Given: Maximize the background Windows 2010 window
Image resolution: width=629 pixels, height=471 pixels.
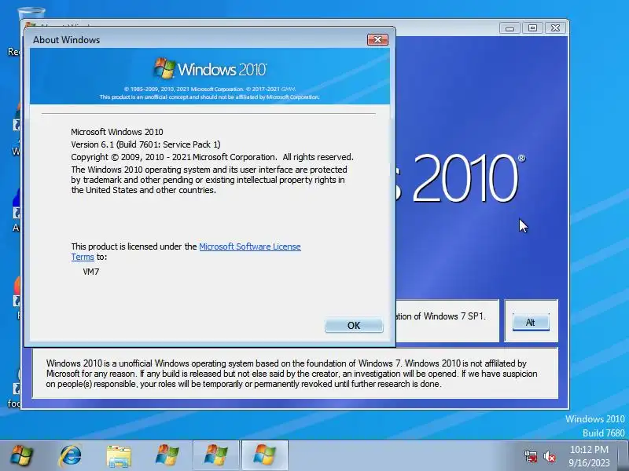Looking at the screenshot, I should pos(533,28).
